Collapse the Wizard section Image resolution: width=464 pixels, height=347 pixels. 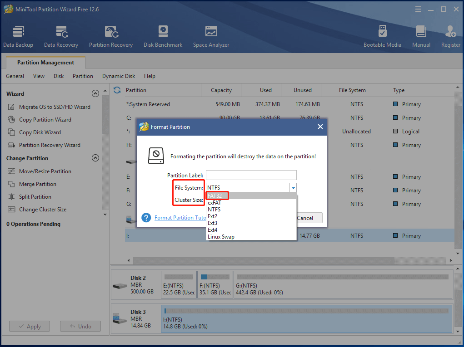(x=95, y=93)
